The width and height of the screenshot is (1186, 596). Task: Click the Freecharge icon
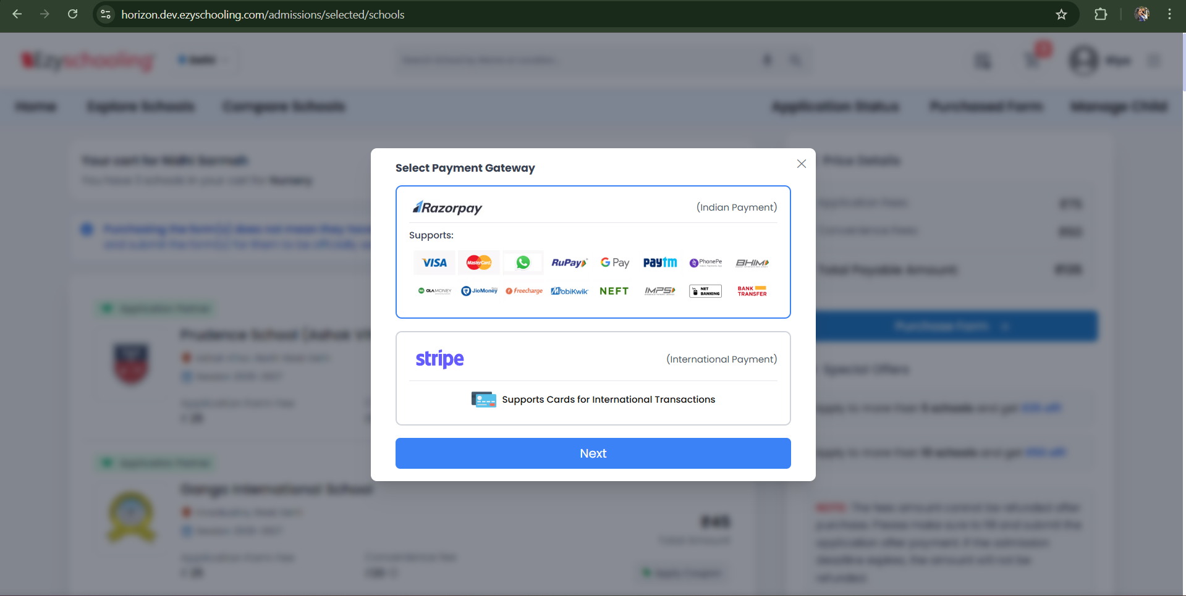524,291
